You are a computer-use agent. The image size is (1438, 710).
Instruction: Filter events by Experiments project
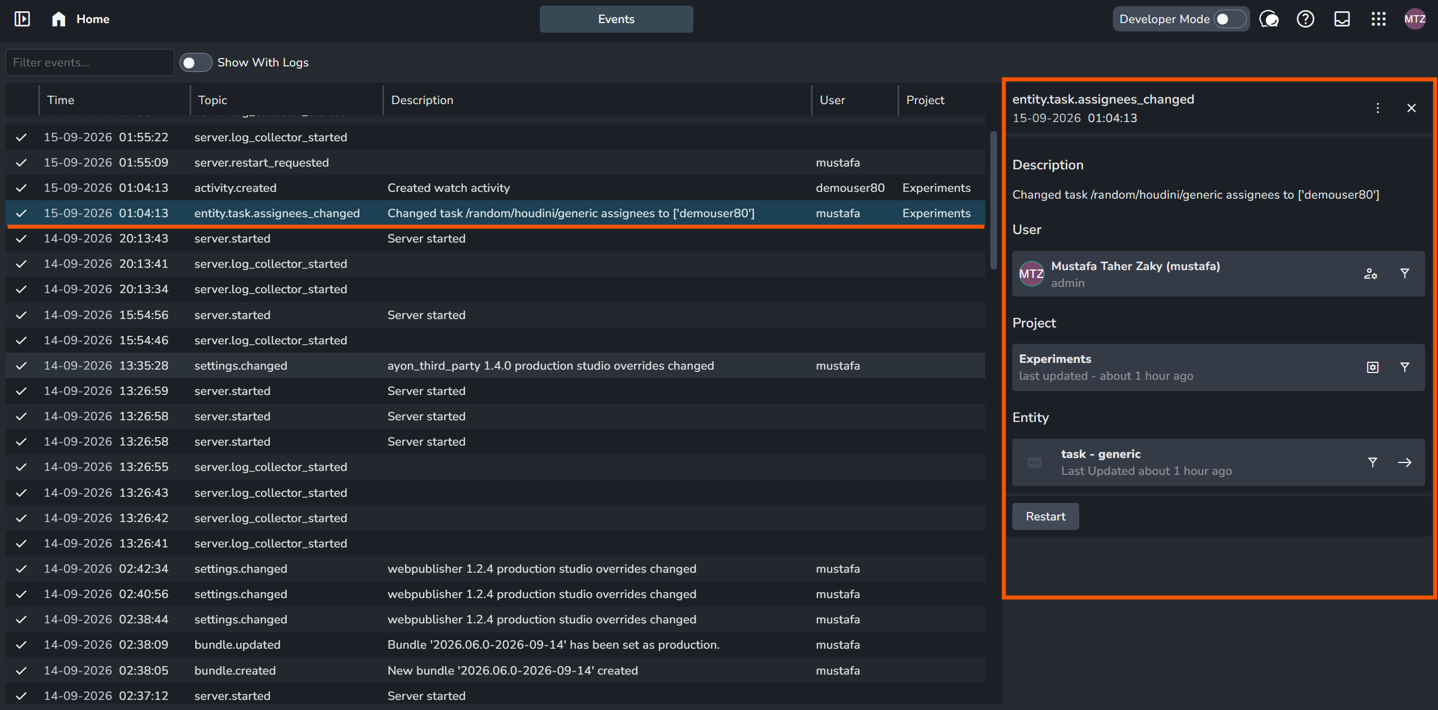click(1404, 367)
